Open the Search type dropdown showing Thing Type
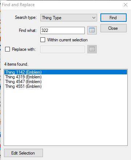This screenshot has height=160, width=131. 69,18
